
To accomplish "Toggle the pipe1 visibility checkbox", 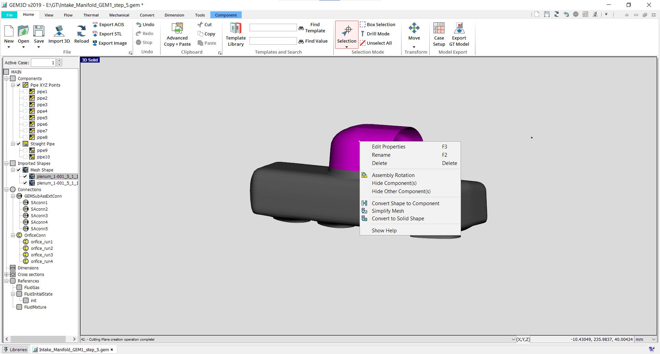I will click(25, 91).
